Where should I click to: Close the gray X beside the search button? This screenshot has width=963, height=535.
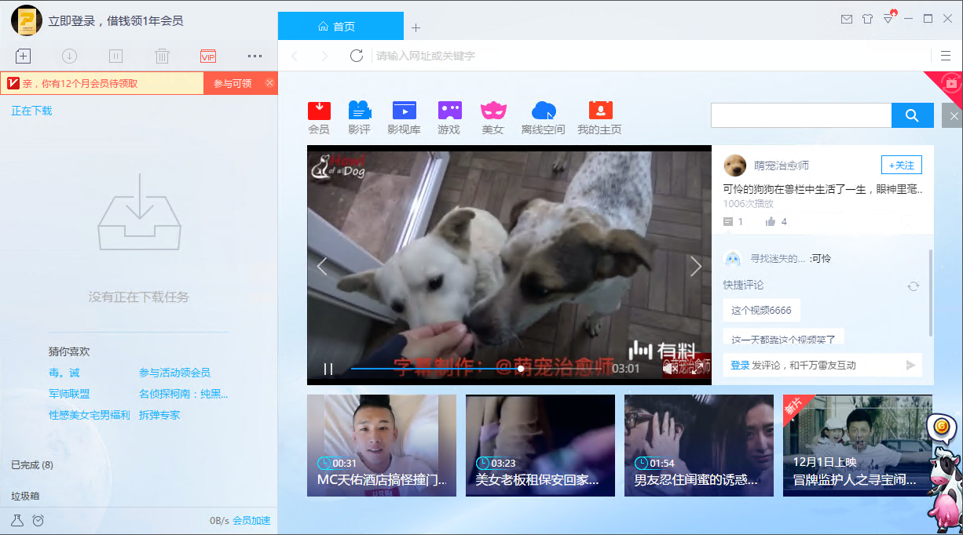click(954, 116)
